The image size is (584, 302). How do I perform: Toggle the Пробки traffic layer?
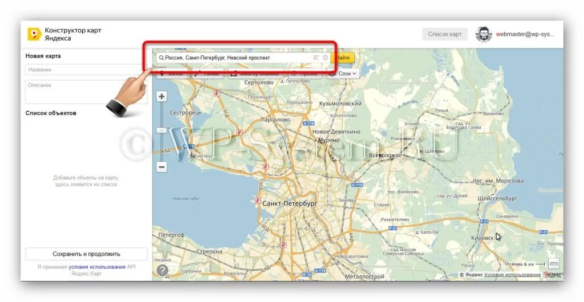point(305,74)
